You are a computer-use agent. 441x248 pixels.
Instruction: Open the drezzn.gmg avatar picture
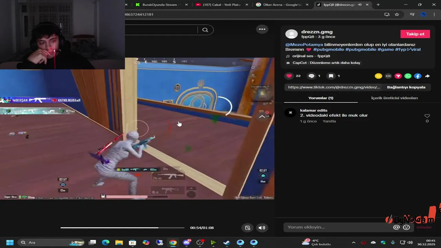291,34
